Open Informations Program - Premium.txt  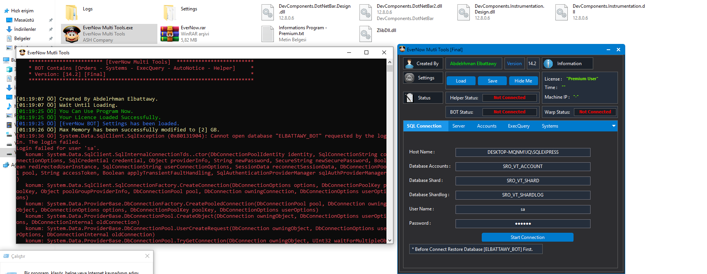[295, 34]
